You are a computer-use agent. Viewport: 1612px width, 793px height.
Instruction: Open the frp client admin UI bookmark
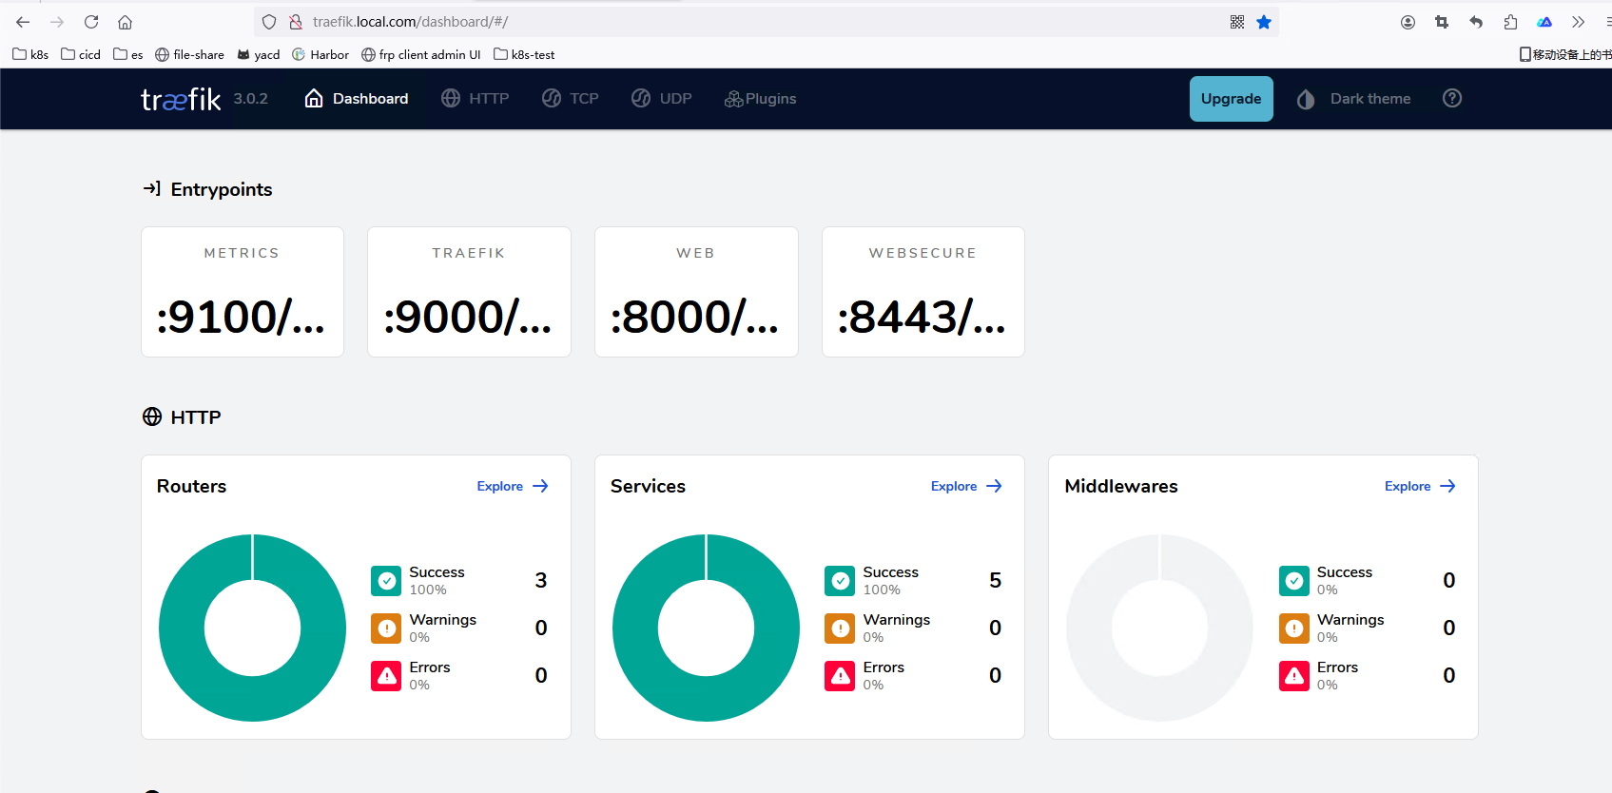pos(421,54)
